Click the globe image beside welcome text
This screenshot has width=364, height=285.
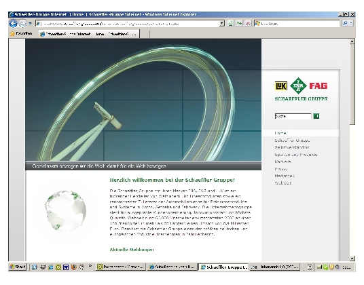click(x=66, y=210)
